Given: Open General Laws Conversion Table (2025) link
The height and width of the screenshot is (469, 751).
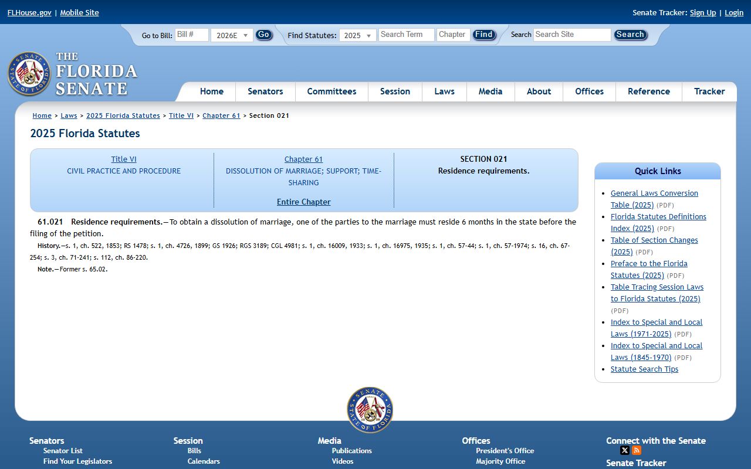Looking at the screenshot, I should pos(654,199).
